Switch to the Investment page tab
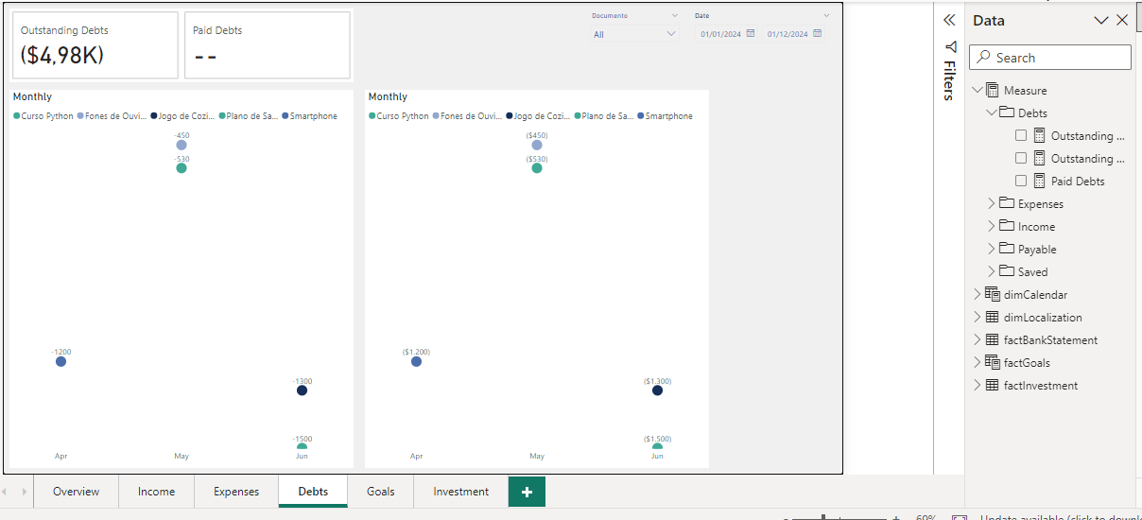Image resolution: width=1142 pixels, height=520 pixels. (x=461, y=492)
